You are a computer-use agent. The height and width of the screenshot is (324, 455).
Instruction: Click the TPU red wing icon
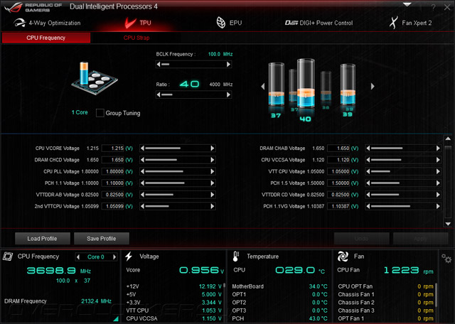coord(130,23)
